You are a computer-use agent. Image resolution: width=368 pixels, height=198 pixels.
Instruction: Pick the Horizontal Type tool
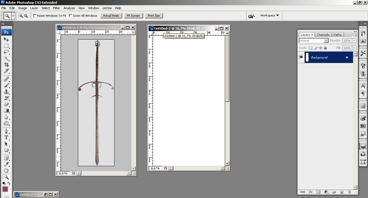6,137
